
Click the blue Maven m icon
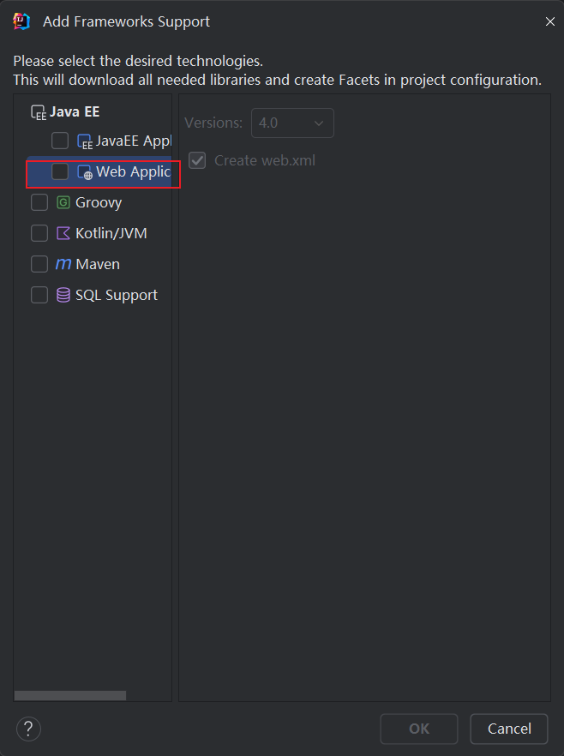tap(63, 264)
